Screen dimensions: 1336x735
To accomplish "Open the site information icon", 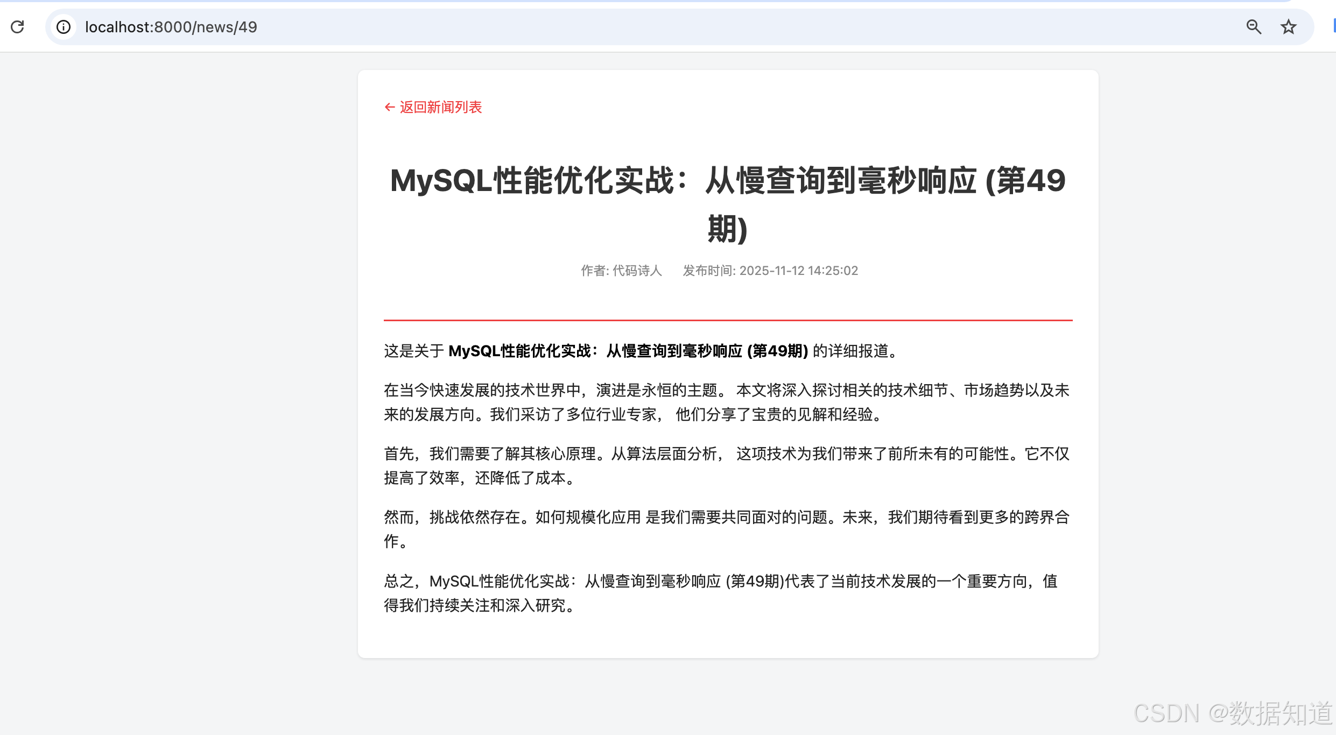I will tap(64, 27).
